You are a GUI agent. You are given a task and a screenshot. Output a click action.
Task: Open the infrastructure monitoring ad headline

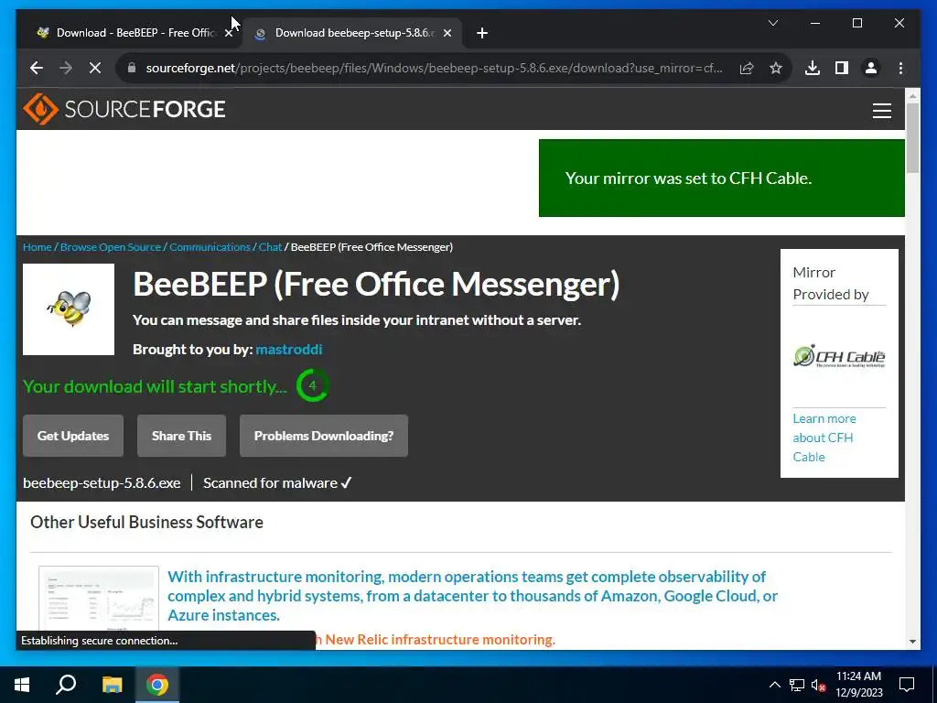(x=472, y=595)
